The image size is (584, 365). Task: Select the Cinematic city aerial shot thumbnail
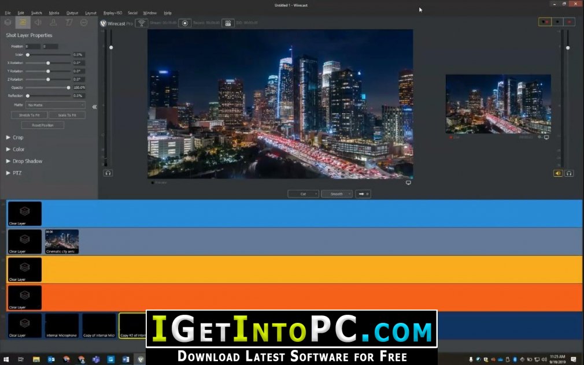tap(62, 241)
